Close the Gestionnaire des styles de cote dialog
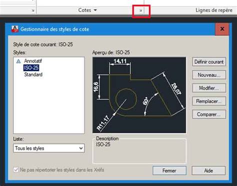This screenshot has width=237, height=186. click(x=222, y=29)
